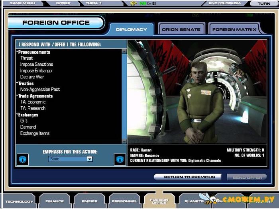The width and height of the screenshot is (279, 209).
Task: Switch to the Orion Senate tab
Action: [x=181, y=29]
